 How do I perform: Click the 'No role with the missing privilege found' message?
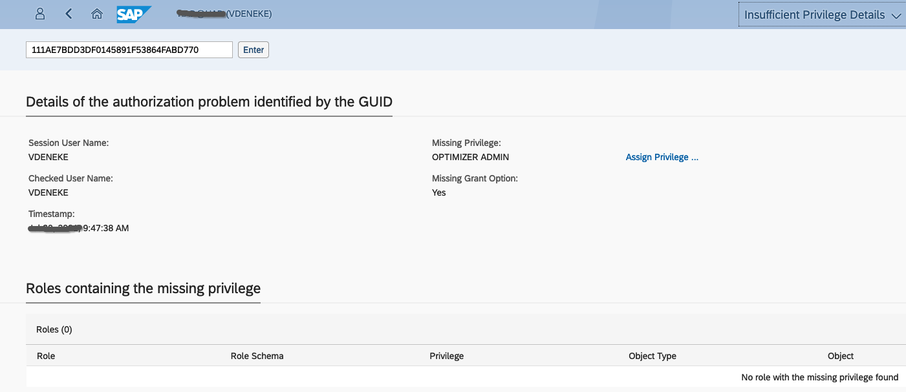point(820,377)
